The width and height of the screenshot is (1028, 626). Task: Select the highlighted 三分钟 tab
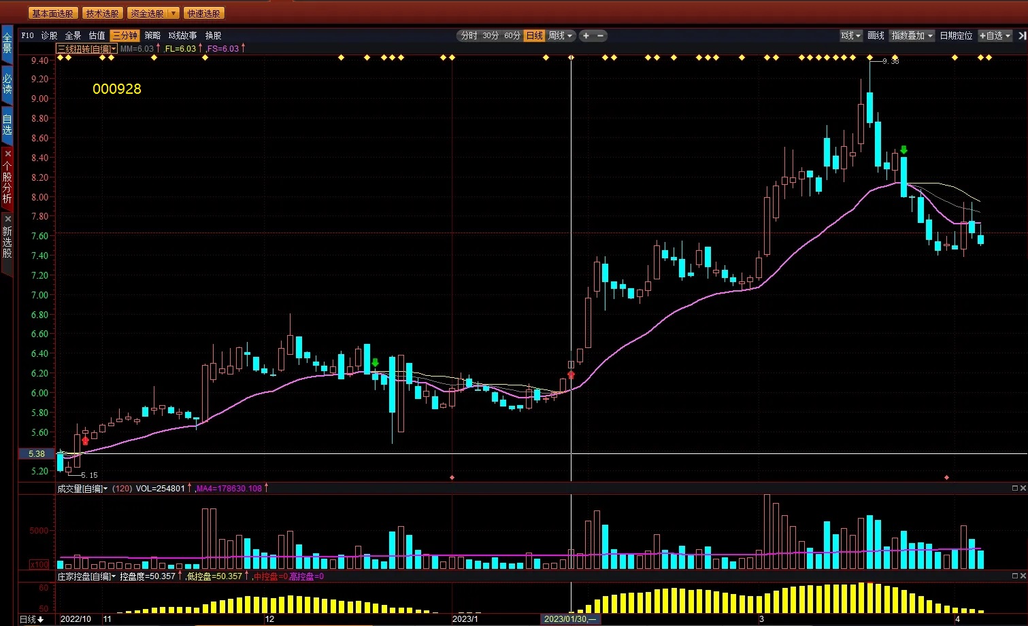[x=125, y=35]
